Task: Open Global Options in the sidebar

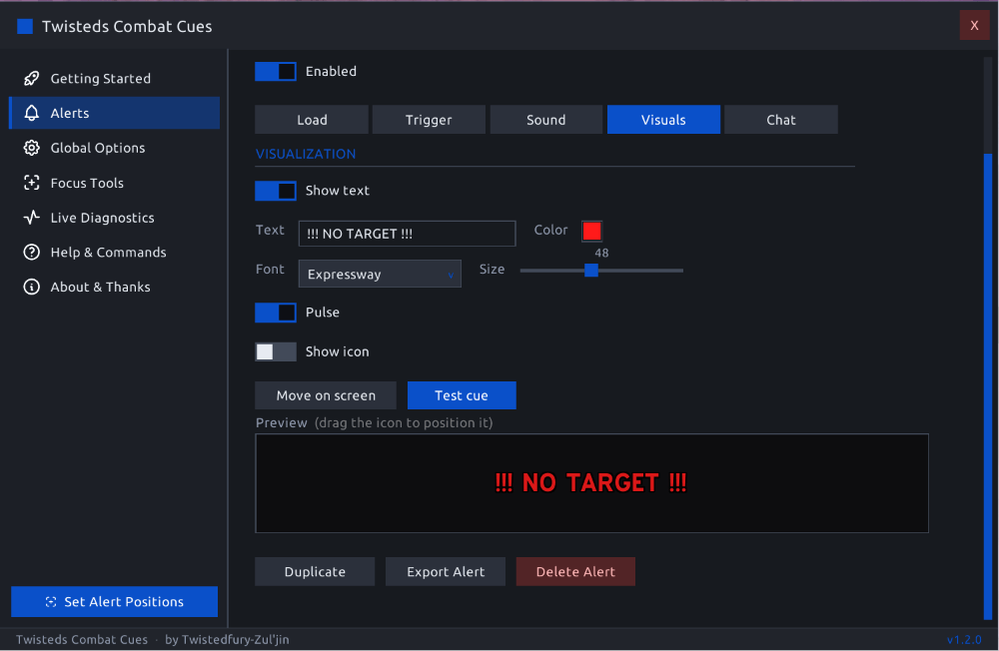Action: click(115, 148)
